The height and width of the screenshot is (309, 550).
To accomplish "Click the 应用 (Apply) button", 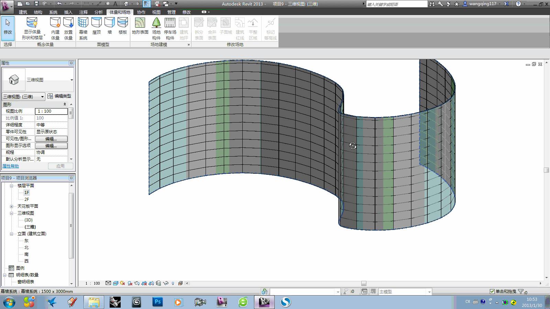I will 60,166.
